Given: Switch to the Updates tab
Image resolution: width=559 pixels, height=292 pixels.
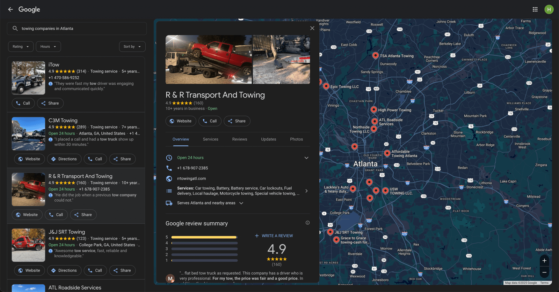Looking at the screenshot, I should [x=269, y=139].
